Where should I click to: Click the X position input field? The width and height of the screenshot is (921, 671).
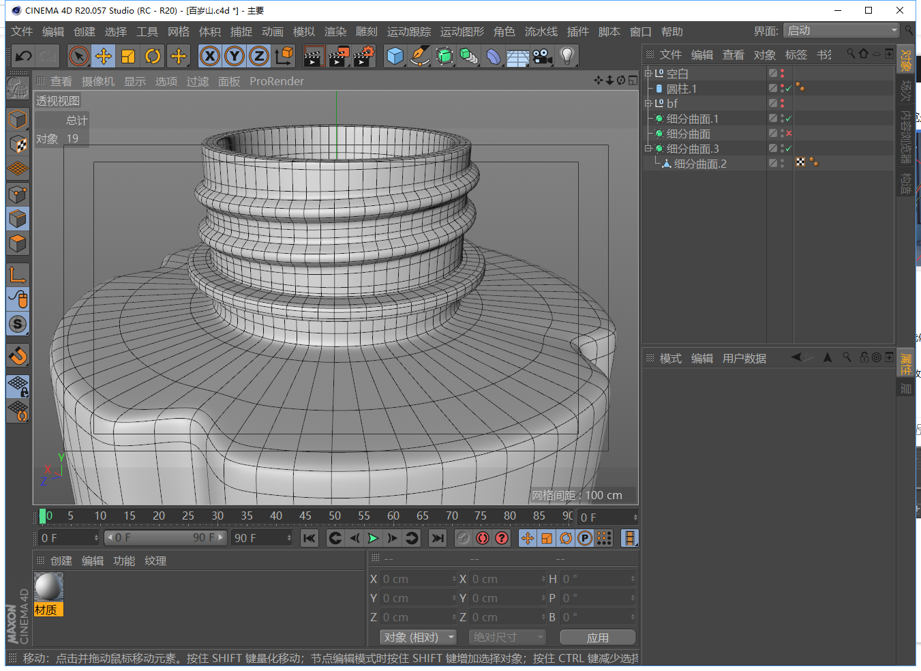click(418, 579)
